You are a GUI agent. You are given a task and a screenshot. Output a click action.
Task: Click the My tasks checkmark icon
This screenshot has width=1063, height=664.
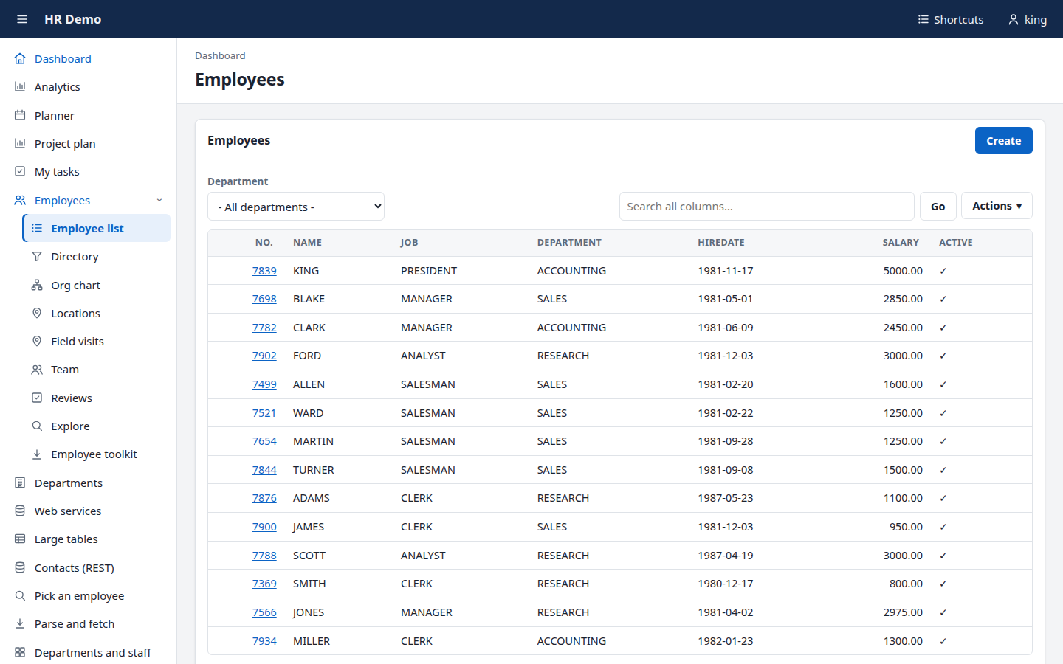20,171
